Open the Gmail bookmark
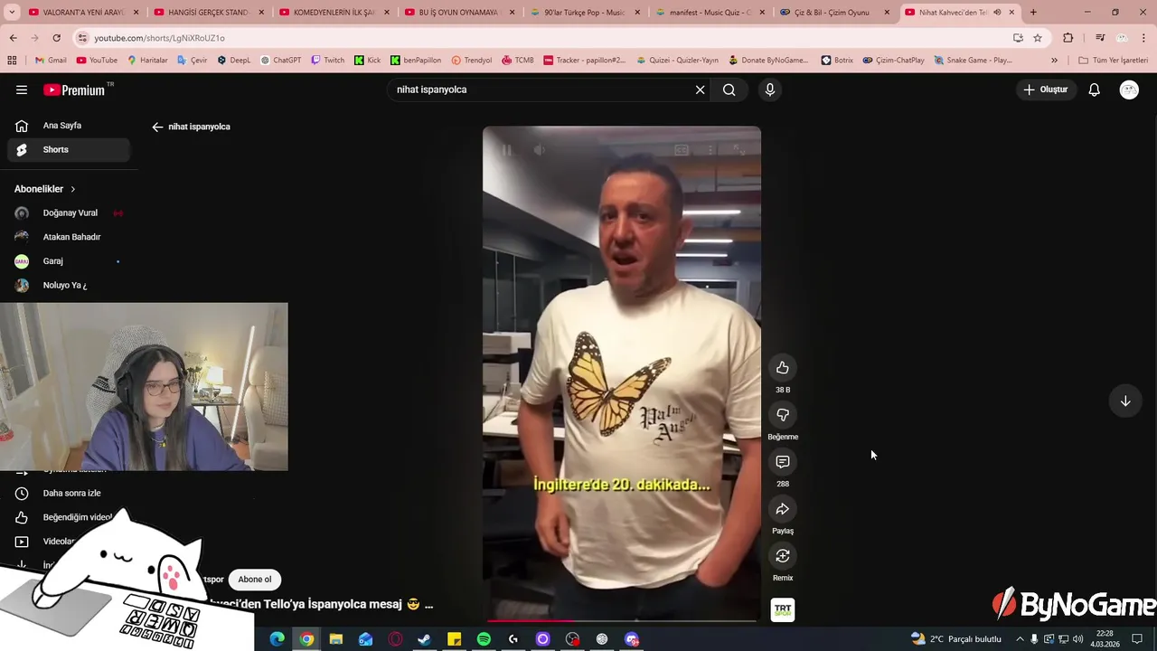This screenshot has height=651, width=1157. (51, 61)
